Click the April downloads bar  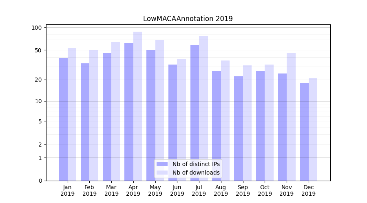[x=138, y=106]
